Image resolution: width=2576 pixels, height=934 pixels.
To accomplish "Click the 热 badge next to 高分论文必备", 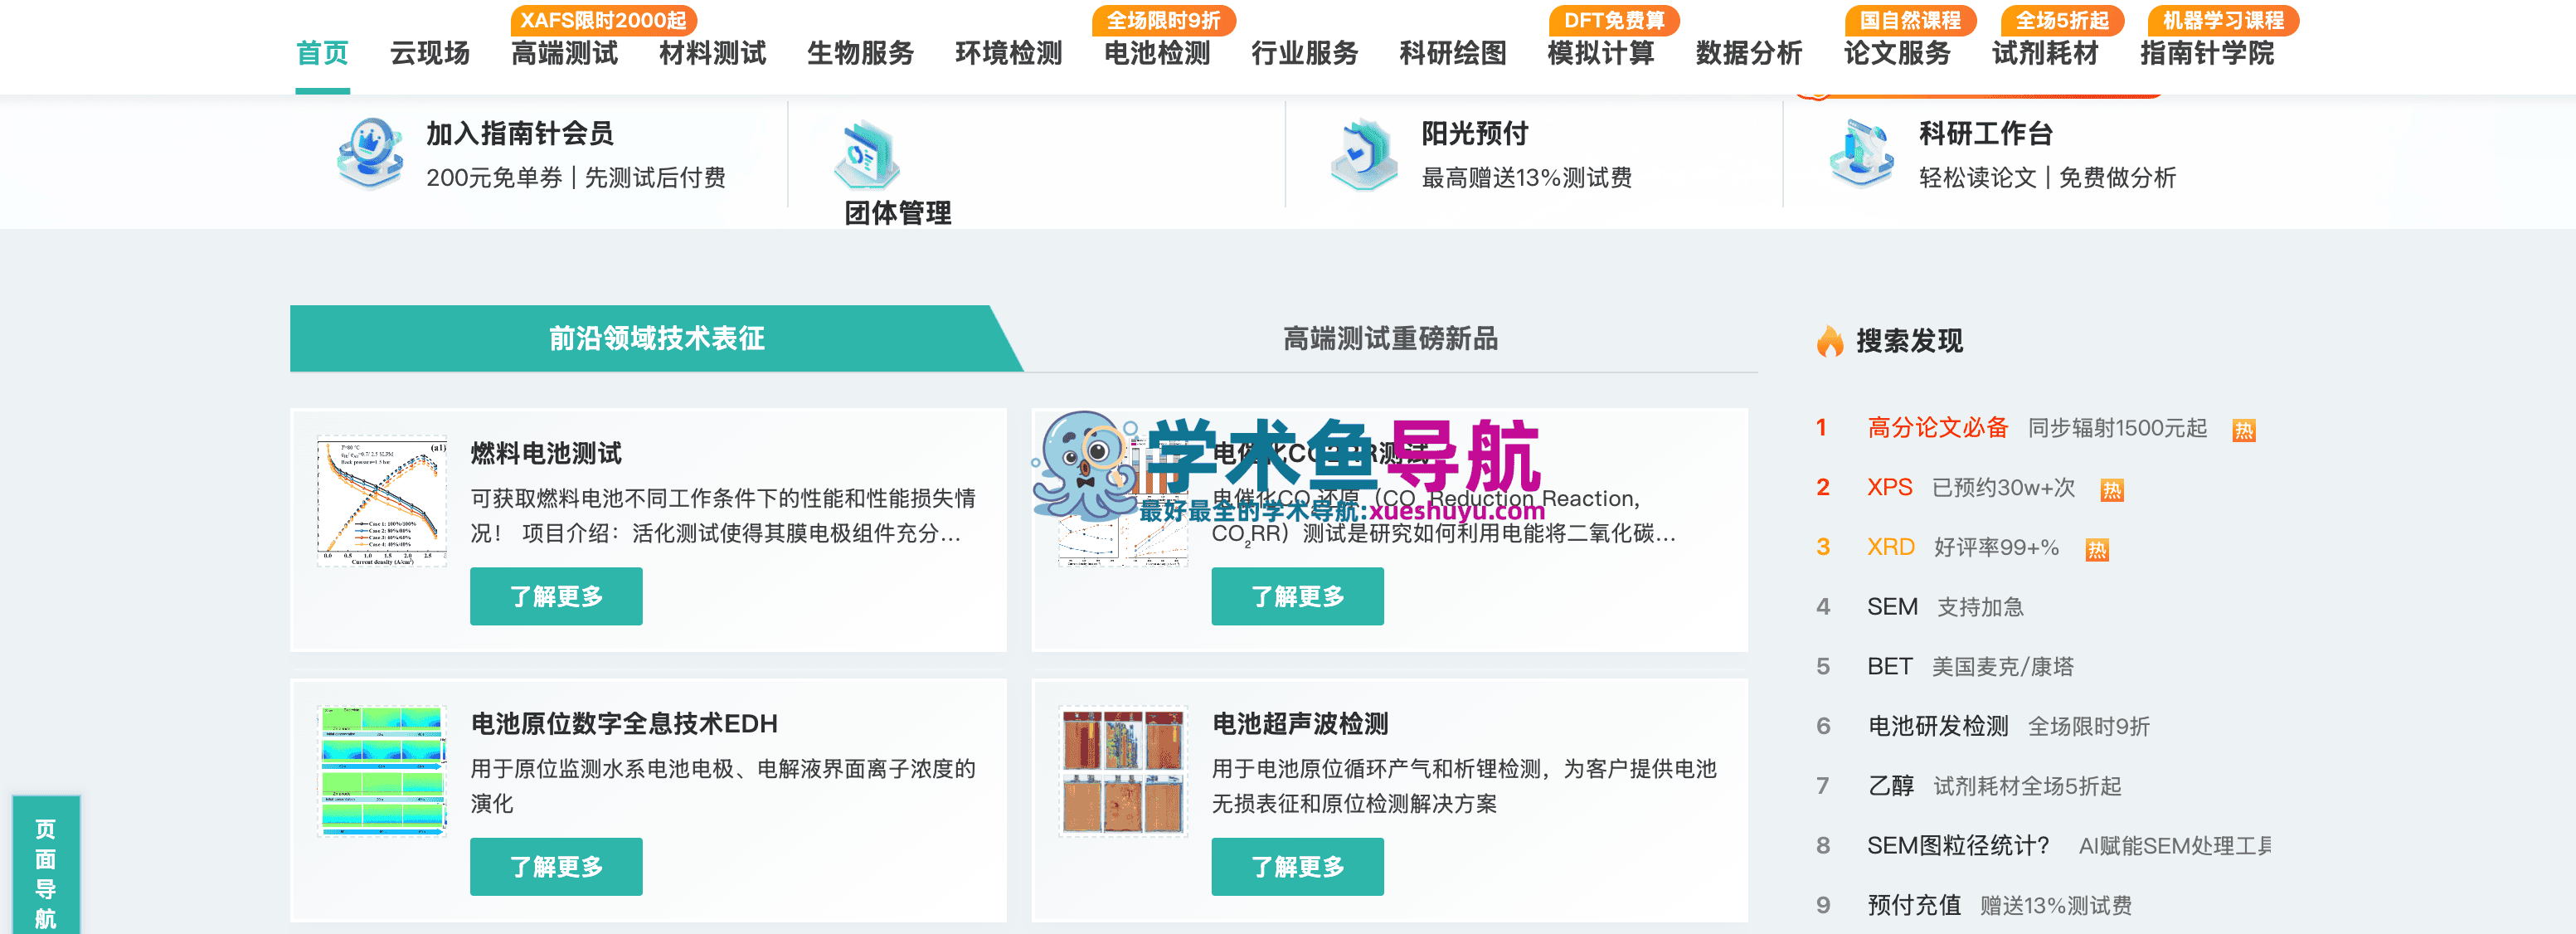I will coord(2244,430).
